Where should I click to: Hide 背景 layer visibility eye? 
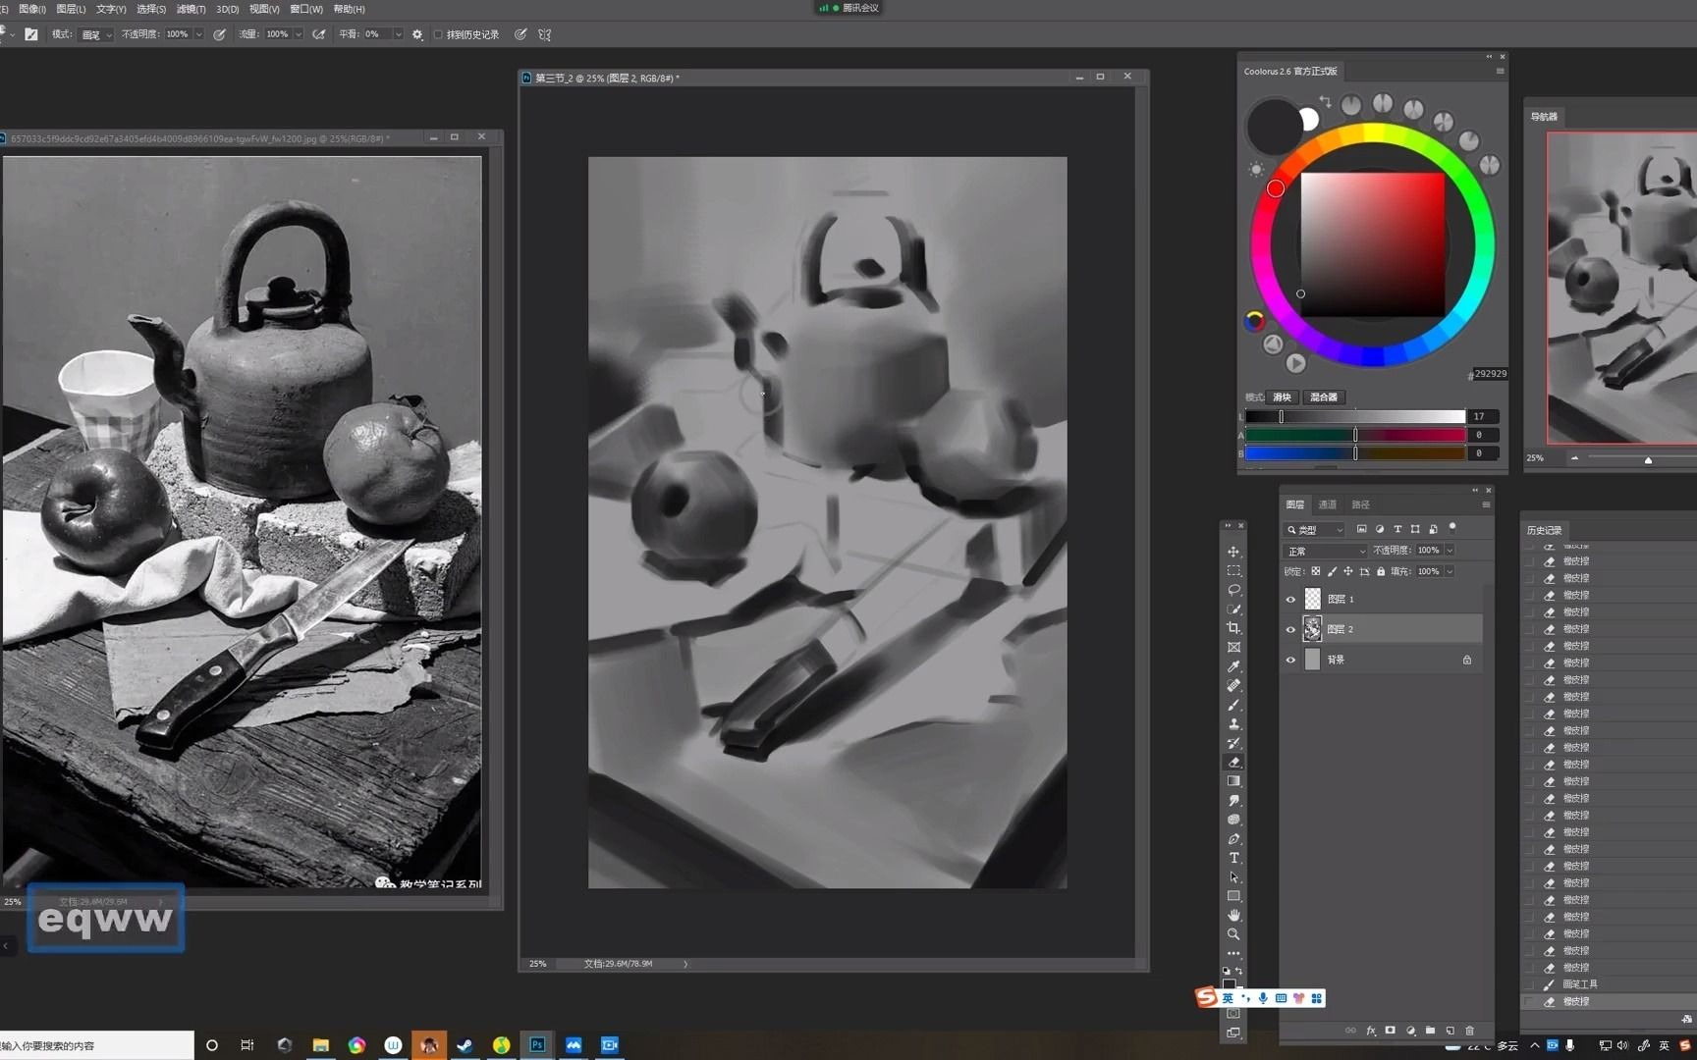(1290, 661)
